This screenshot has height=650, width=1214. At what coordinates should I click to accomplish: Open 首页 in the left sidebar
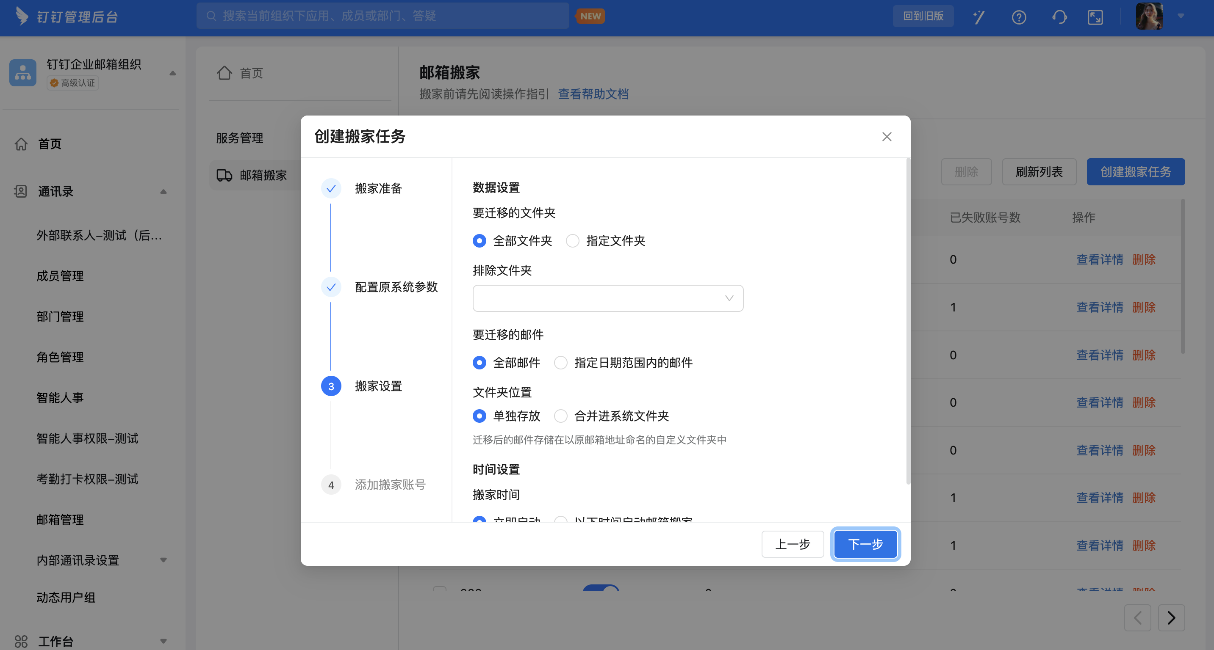(50, 144)
